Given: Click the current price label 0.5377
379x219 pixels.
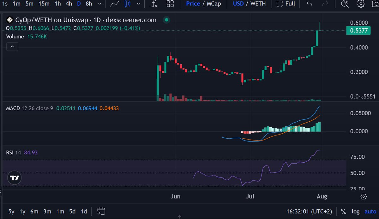Looking at the screenshot, I should (358, 31).
